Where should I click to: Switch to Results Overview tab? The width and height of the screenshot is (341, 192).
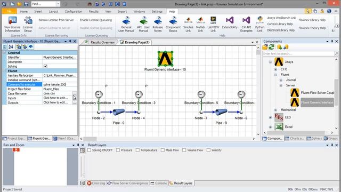(x=101, y=42)
